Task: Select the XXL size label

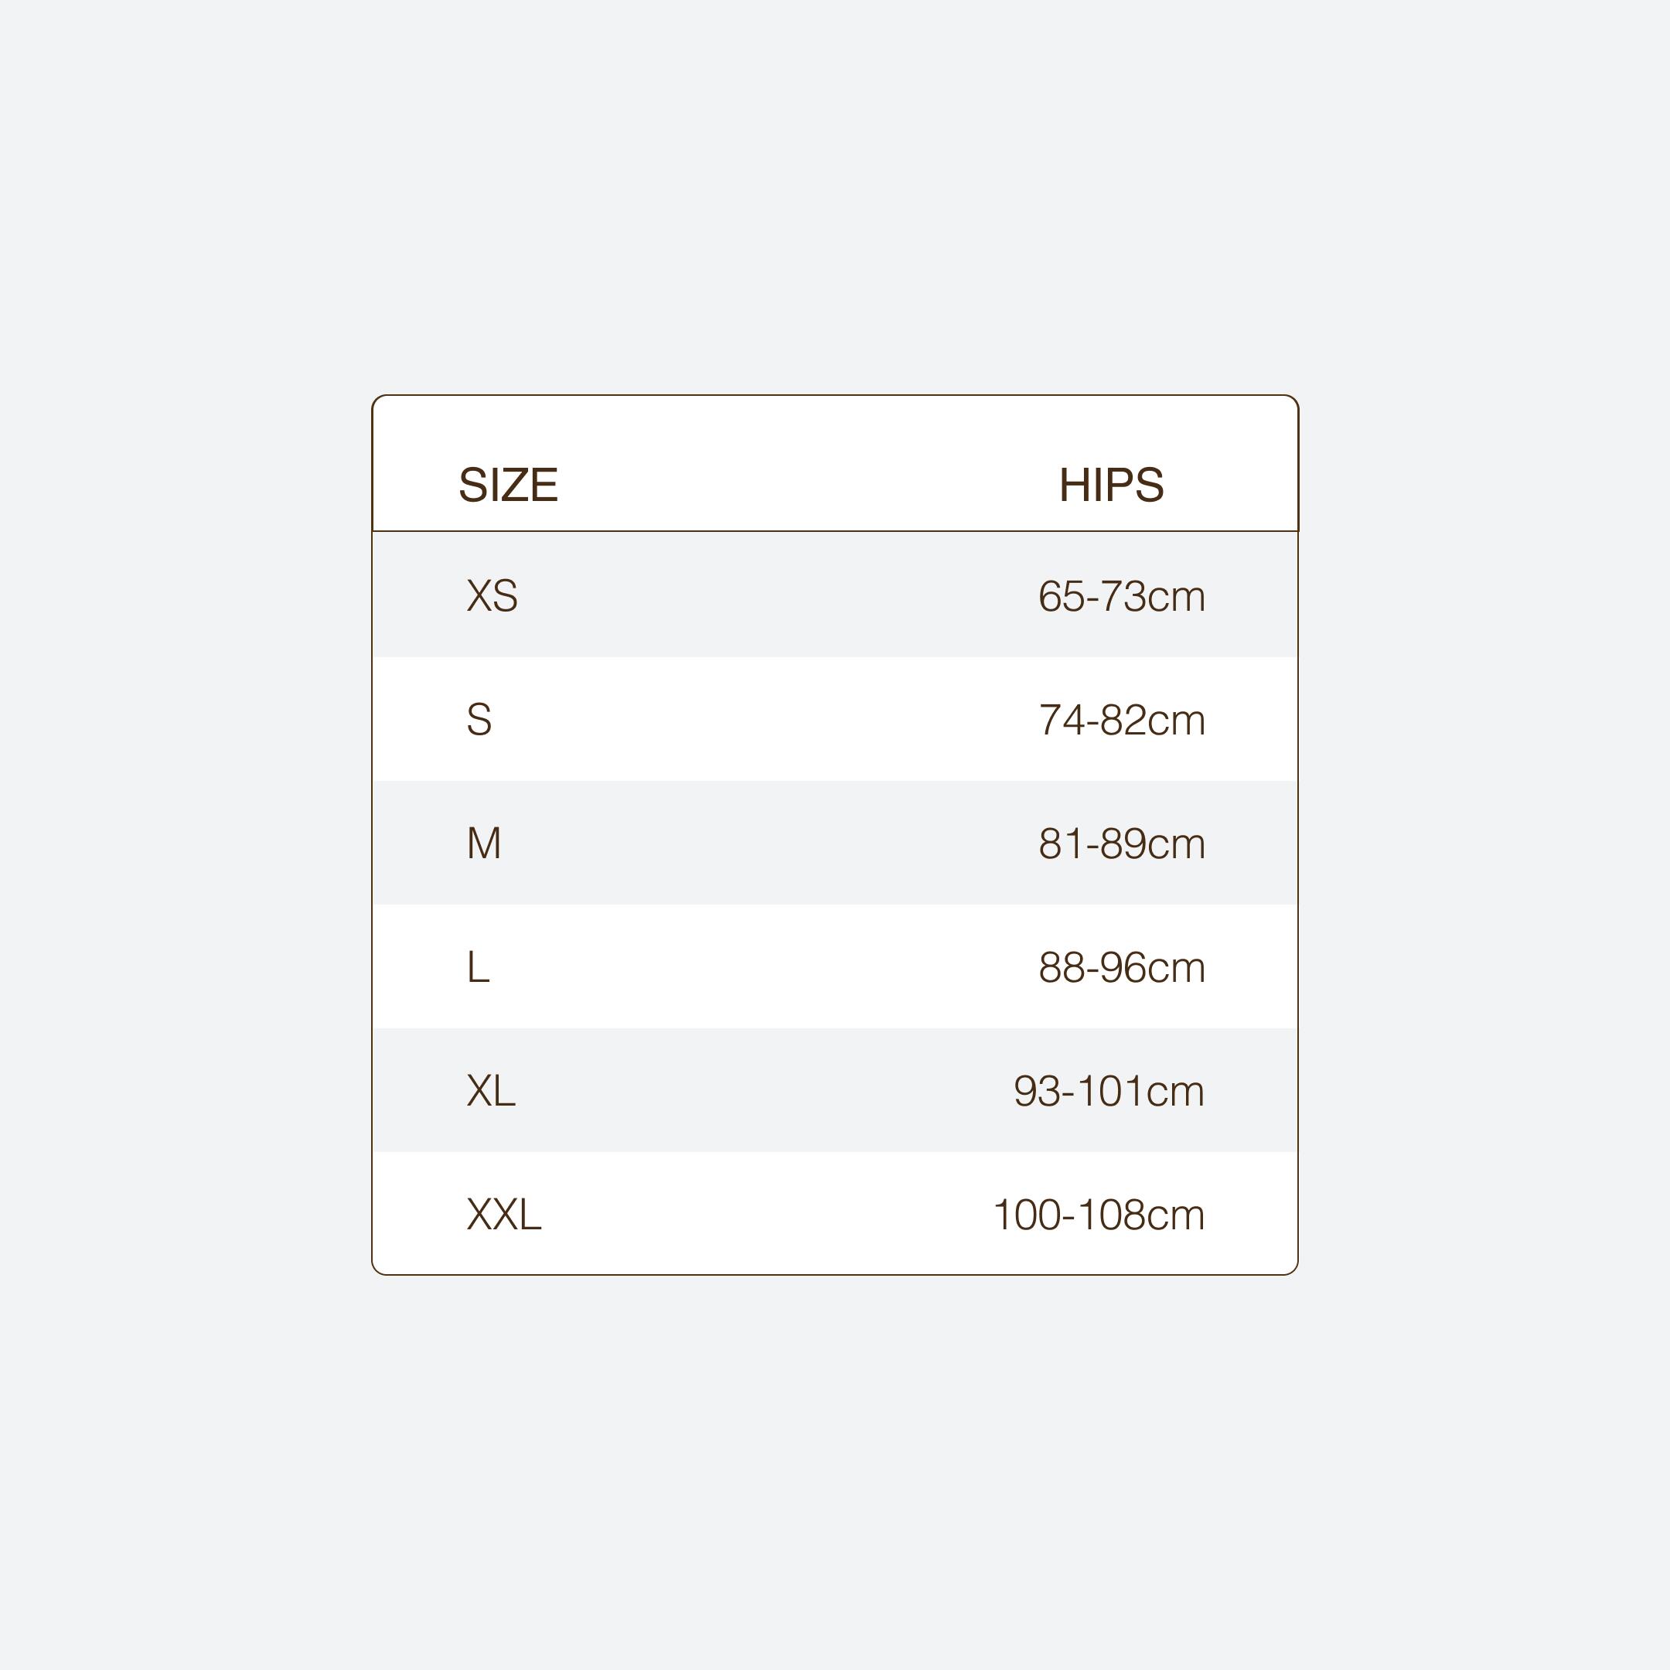Action: [x=504, y=1214]
